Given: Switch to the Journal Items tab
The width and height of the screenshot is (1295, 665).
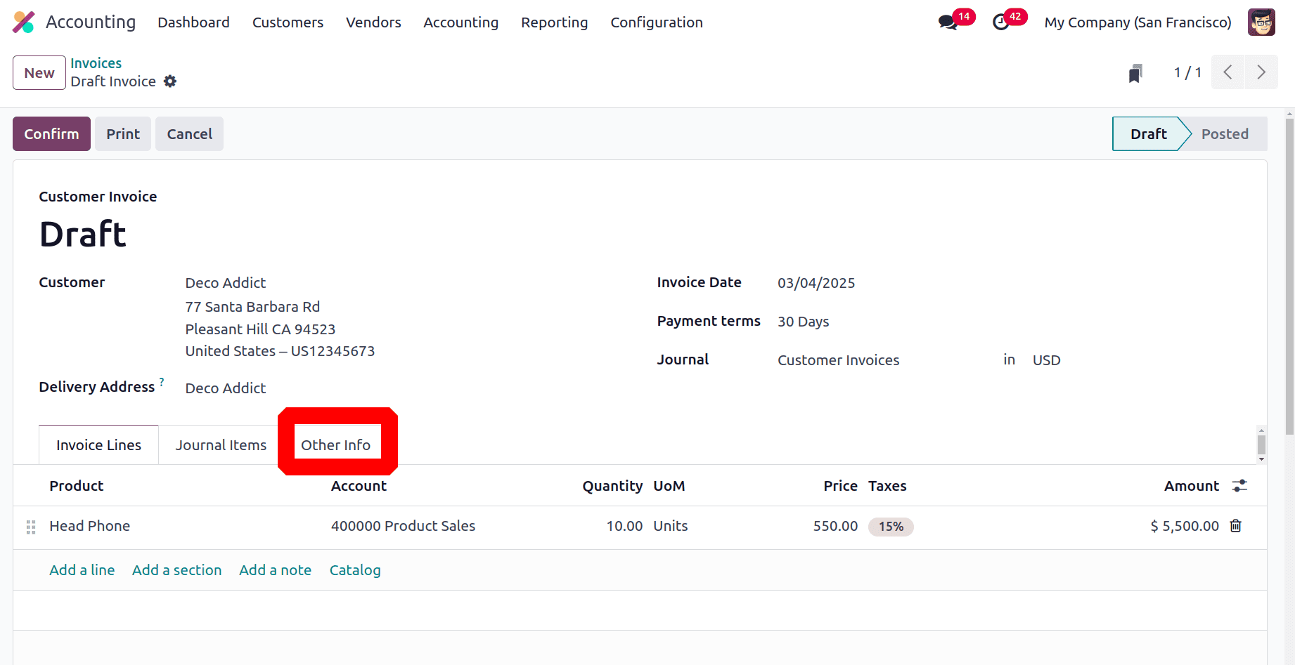Looking at the screenshot, I should coord(220,445).
